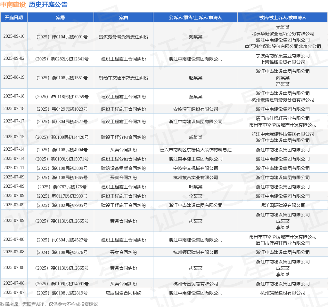
Task: Click plaintiff 安徽博轩建设有限公司
Action: (196, 109)
